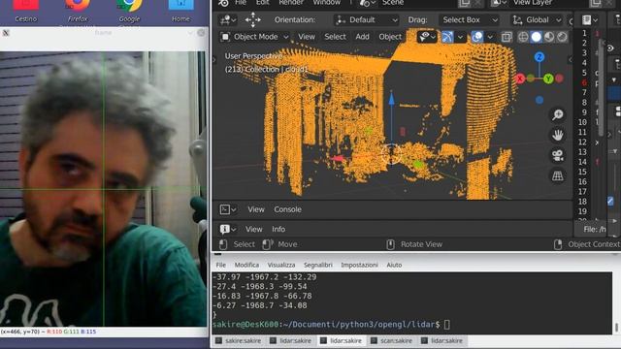Open the View menu in the 3D viewport header
Viewport: 621px width, 349px height.
click(307, 37)
